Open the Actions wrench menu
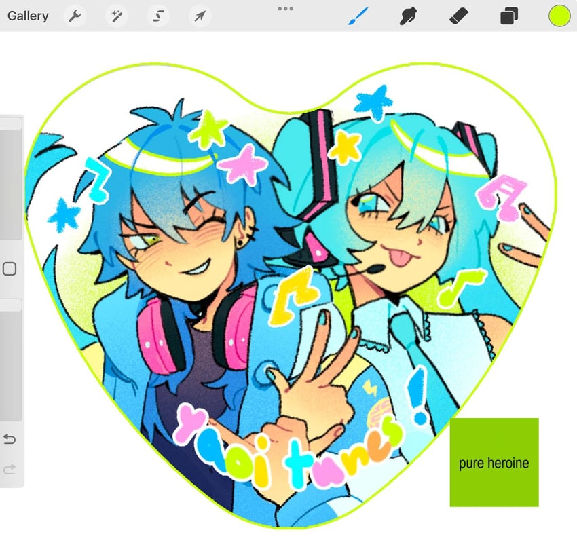This screenshot has width=577, height=547. click(75, 16)
